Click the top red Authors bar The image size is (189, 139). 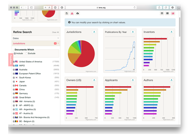[x=157, y=87]
